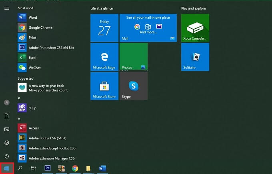This screenshot has width=272, height=174.
Task: Click the 'Play and explore' group heading
Action: pos(194,8)
